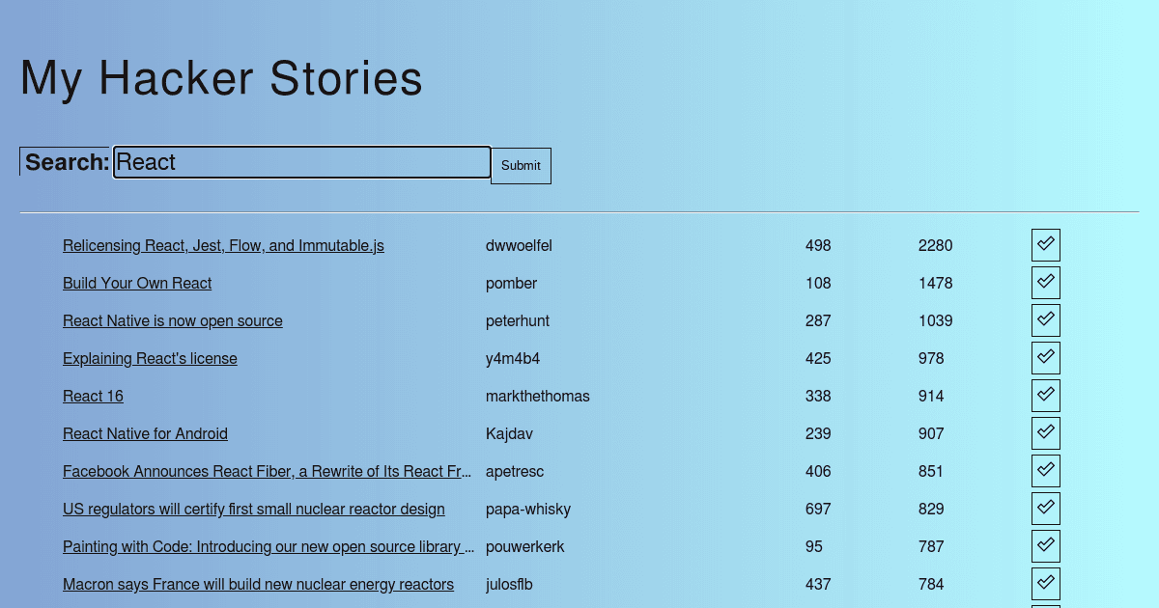The width and height of the screenshot is (1159, 608).
Task: Click the checkmark icon beside Build Your Own React
Action: 1045,282
